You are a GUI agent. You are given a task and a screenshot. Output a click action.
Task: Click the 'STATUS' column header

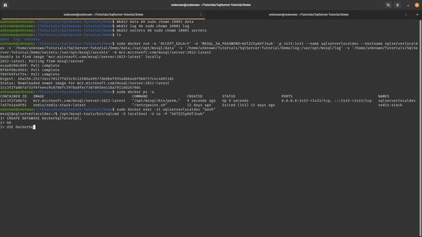[x=229, y=96]
